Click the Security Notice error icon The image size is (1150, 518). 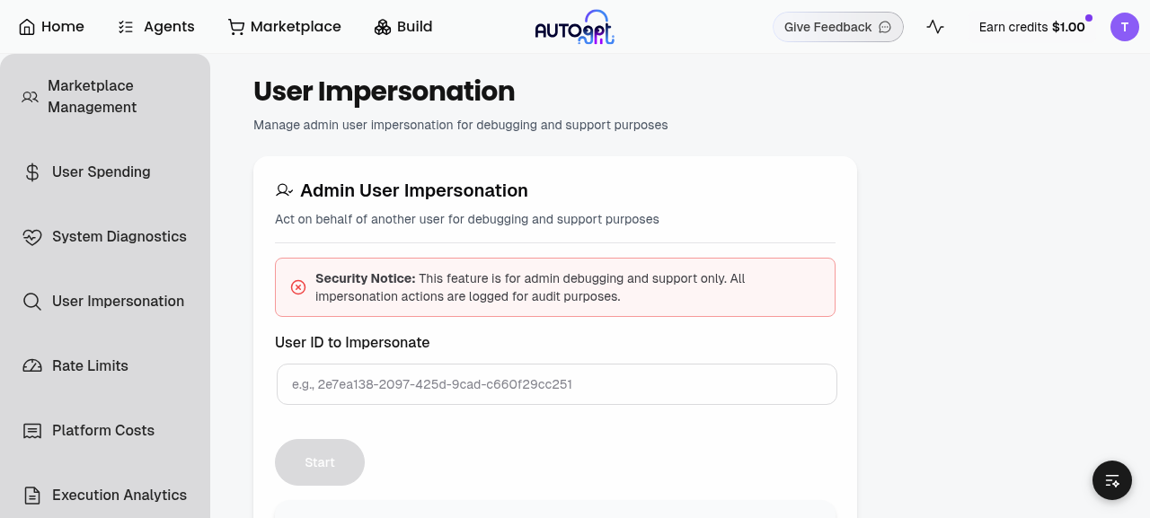coord(298,287)
